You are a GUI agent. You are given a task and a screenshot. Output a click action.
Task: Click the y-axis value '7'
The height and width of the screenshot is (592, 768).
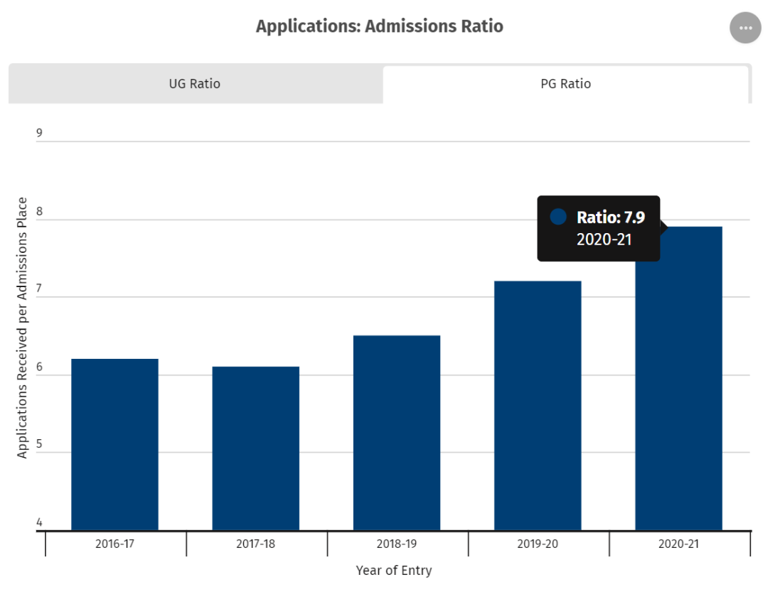pos(39,289)
